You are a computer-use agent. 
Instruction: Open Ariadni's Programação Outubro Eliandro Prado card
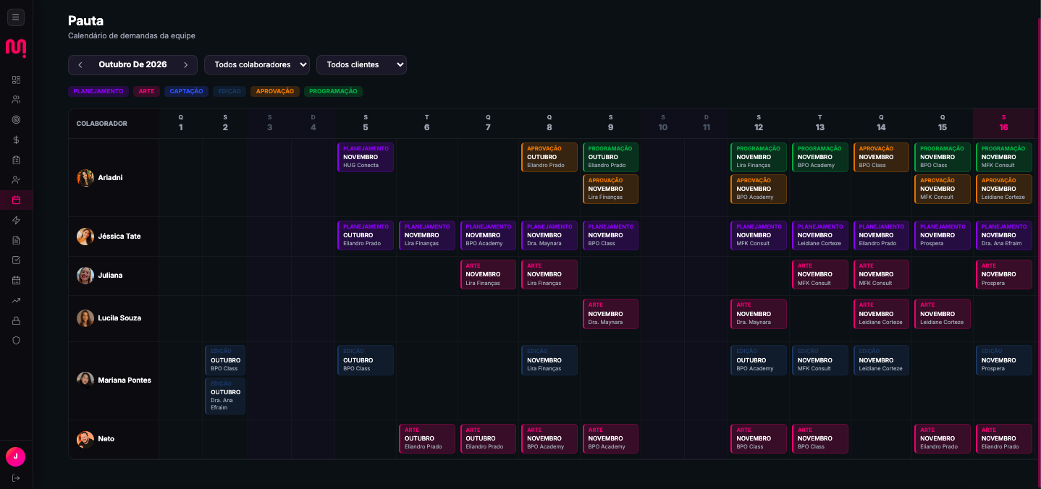tap(610, 157)
